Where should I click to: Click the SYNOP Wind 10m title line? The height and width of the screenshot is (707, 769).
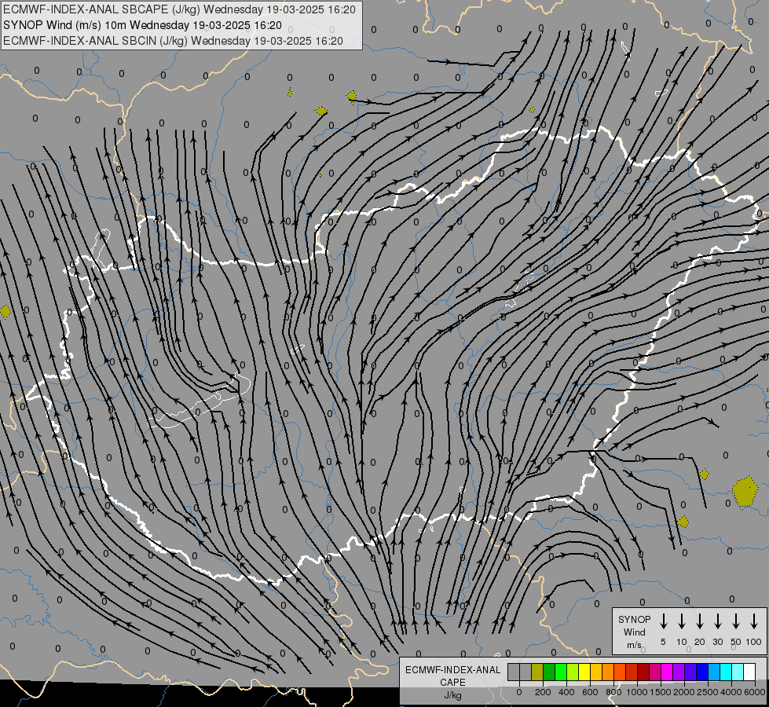click(142, 25)
